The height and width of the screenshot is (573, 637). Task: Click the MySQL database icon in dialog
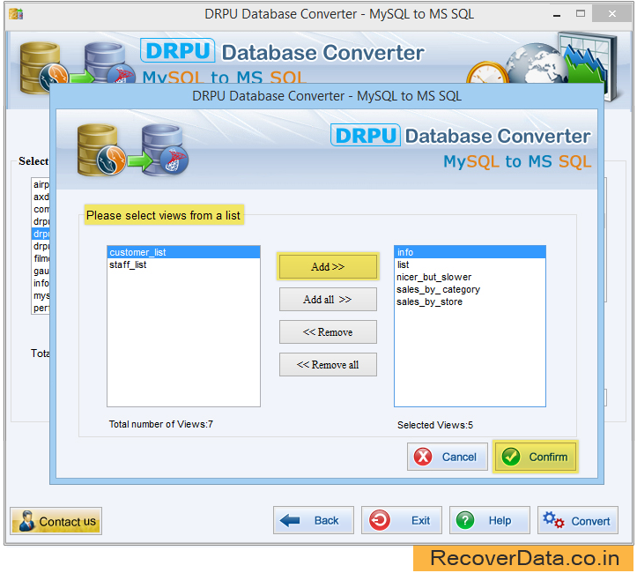click(100, 151)
